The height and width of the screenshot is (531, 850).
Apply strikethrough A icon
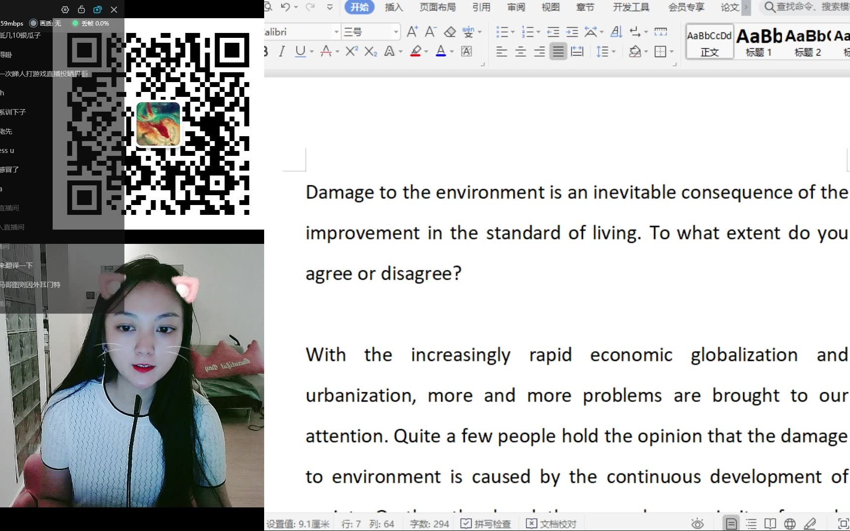326,51
